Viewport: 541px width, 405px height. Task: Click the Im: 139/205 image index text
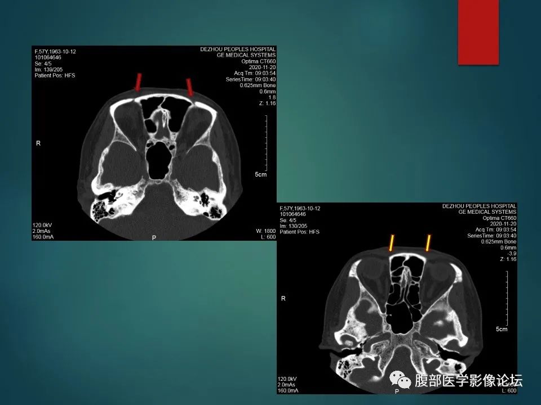click(48, 70)
